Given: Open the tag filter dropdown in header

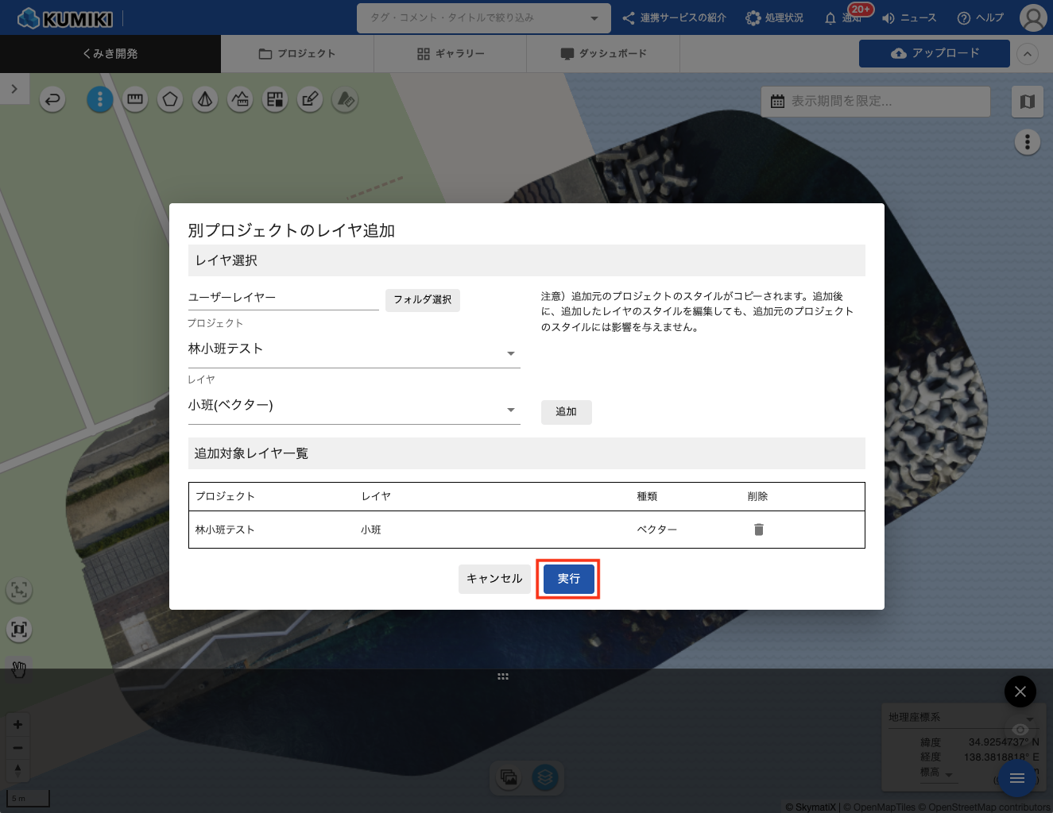Looking at the screenshot, I should pos(483,17).
